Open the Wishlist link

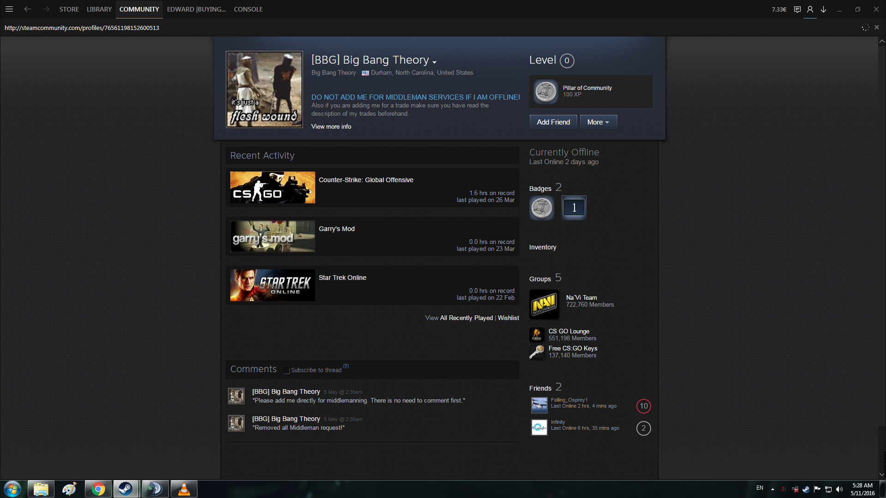tap(508, 318)
